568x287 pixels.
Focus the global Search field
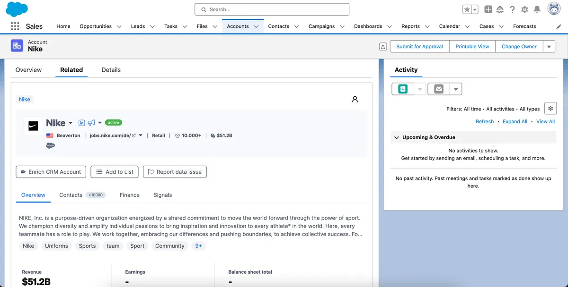pos(272,9)
